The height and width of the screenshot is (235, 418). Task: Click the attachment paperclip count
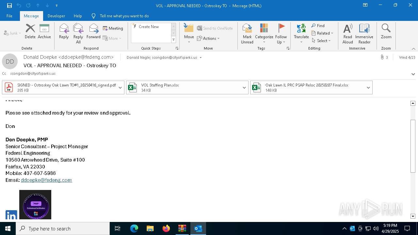pos(384,57)
